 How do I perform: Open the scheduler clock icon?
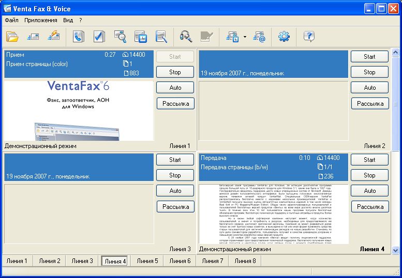coord(141,37)
